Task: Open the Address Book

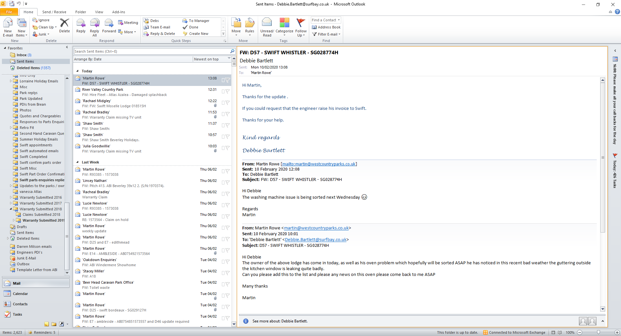Action: click(x=326, y=27)
